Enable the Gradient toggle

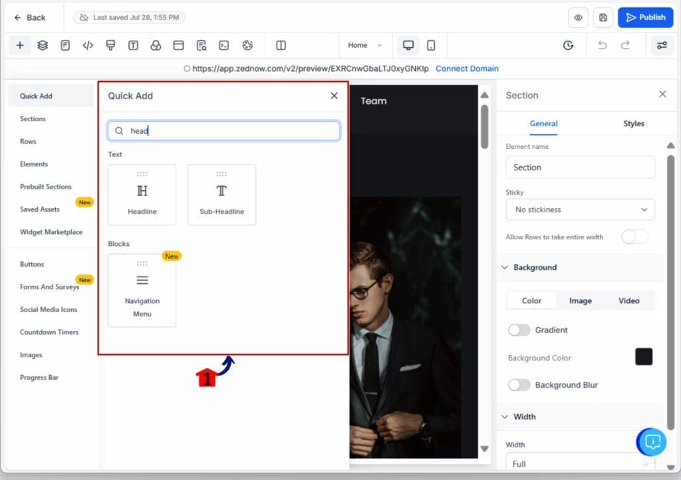(x=519, y=330)
